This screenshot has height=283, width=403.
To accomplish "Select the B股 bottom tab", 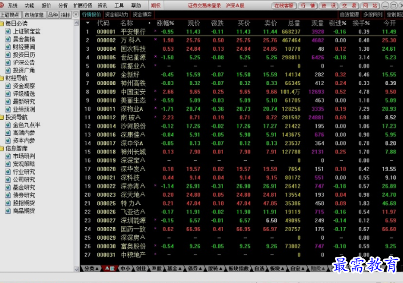I will (157, 268).
